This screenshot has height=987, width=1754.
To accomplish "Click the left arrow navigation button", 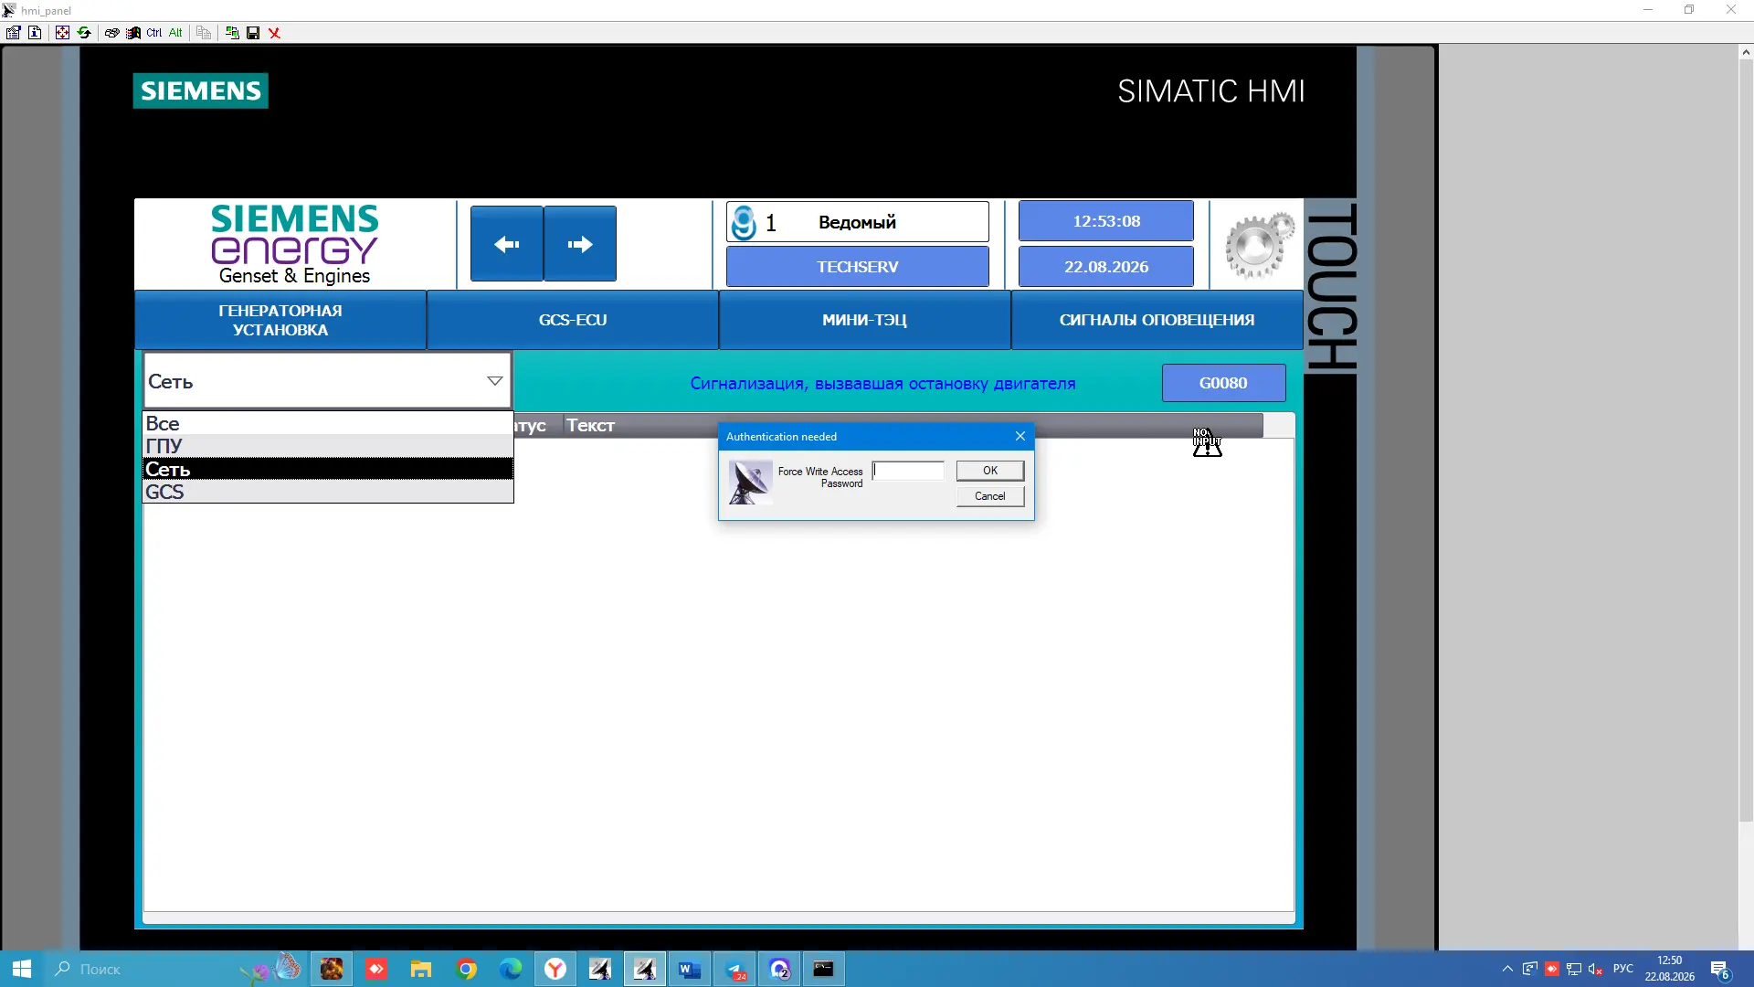I will pos(507,244).
